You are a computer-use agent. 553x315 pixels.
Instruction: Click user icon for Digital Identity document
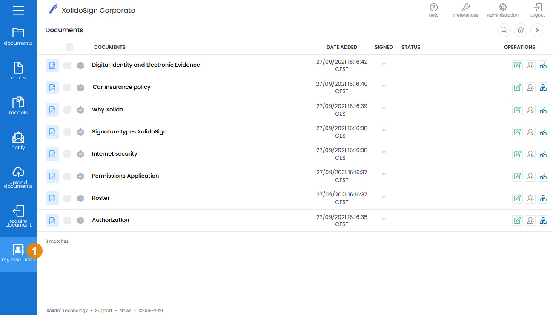tap(530, 65)
